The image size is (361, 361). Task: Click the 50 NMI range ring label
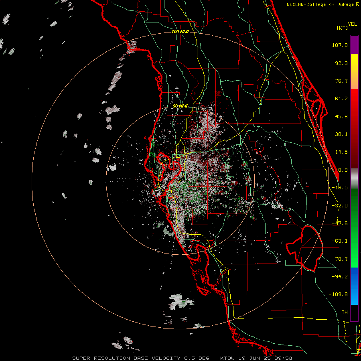(x=180, y=106)
